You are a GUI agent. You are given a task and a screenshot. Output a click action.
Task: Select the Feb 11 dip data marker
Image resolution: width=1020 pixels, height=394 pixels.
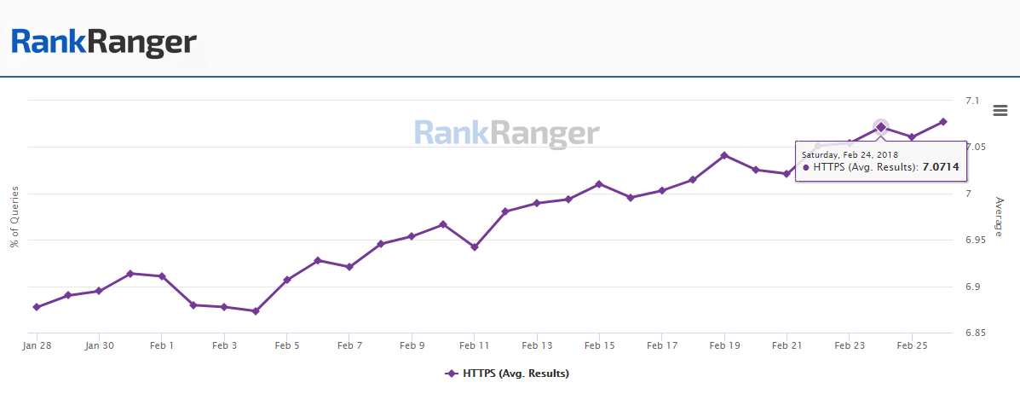click(475, 247)
